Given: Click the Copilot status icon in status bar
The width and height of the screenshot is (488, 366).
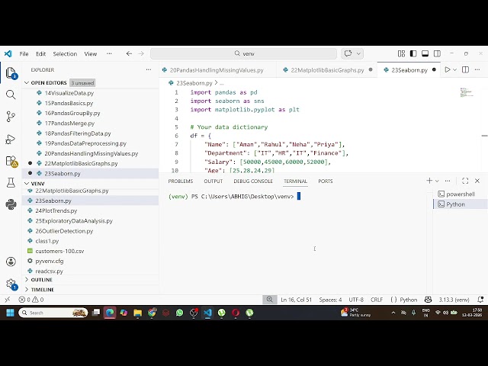Looking at the screenshot, I should click(428, 300).
